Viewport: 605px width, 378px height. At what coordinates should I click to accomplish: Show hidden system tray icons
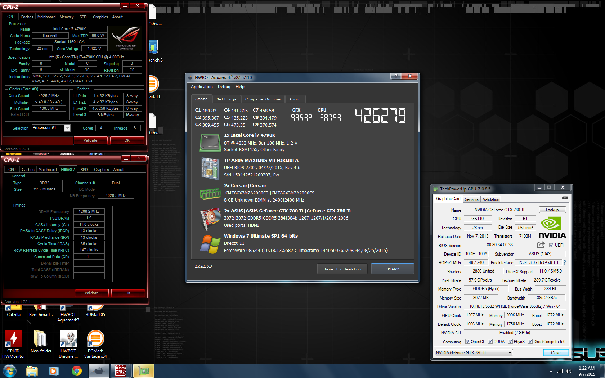(x=551, y=371)
